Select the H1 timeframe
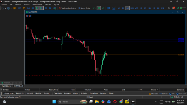187x105 pixels. pyautogui.click(x=141, y=8)
